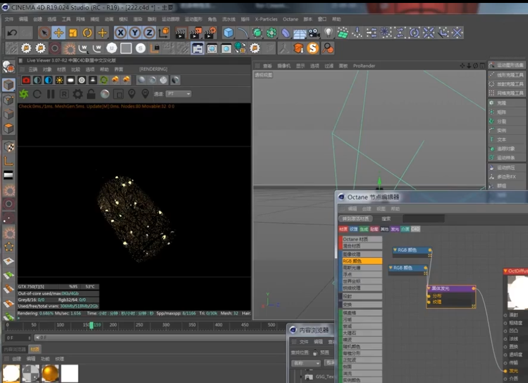Open the ProRender menu in the viewport
528x383 pixels.
click(x=364, y=66)
